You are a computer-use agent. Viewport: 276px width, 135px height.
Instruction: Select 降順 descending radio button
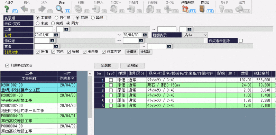(x=93, y=18)
